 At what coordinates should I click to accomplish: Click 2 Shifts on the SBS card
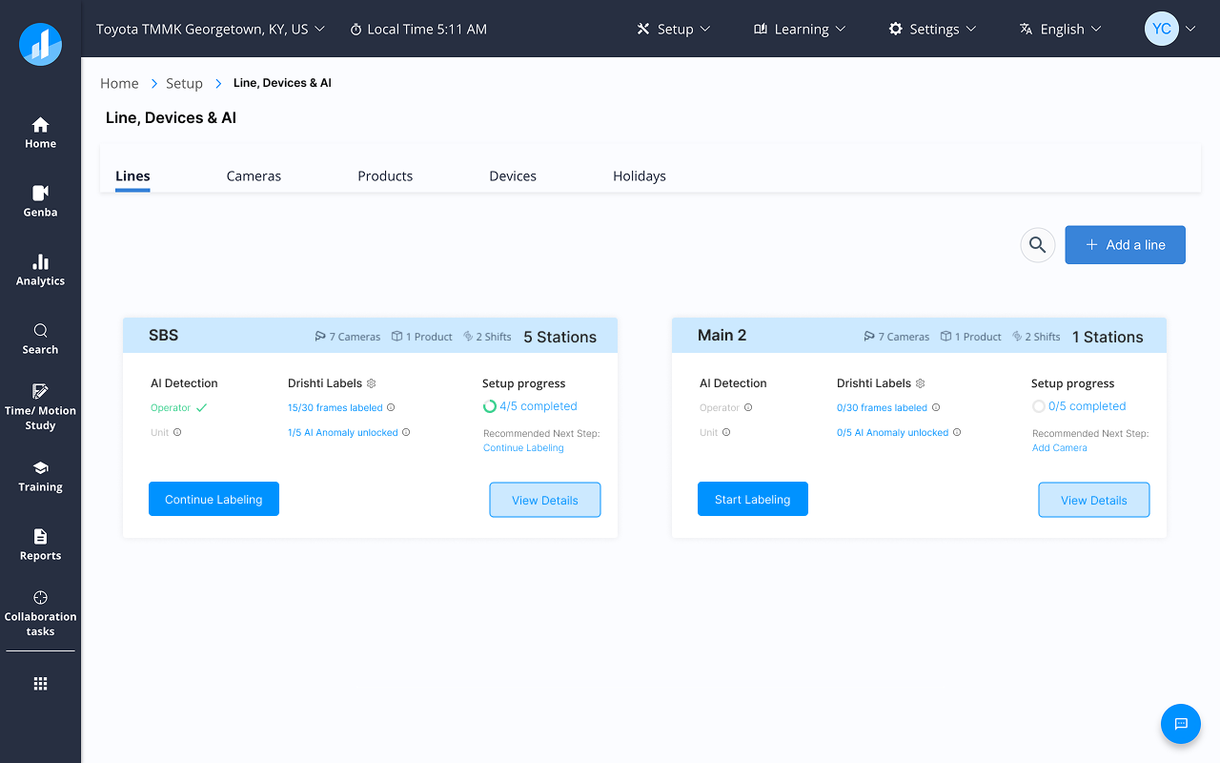487,337
